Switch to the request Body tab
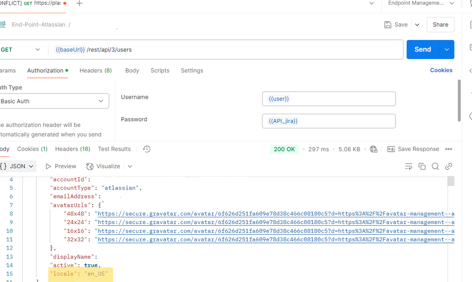The height and width of the screenshot is (282, 472). coord(132,70)
